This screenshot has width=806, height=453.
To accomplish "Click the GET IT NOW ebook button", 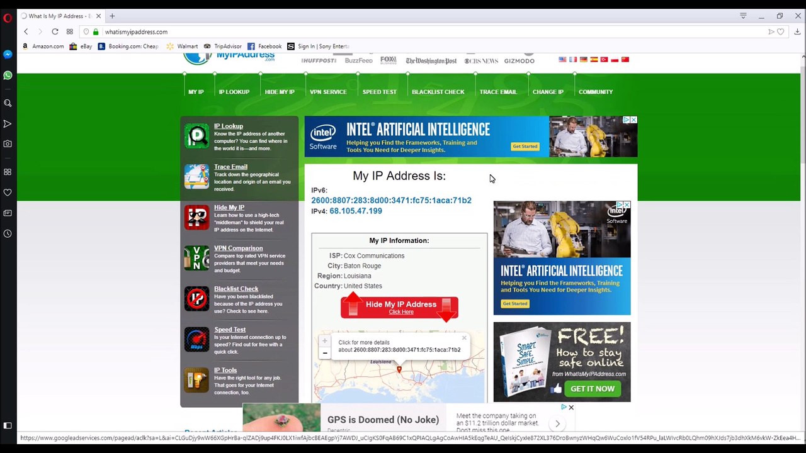I will point(593,389).
